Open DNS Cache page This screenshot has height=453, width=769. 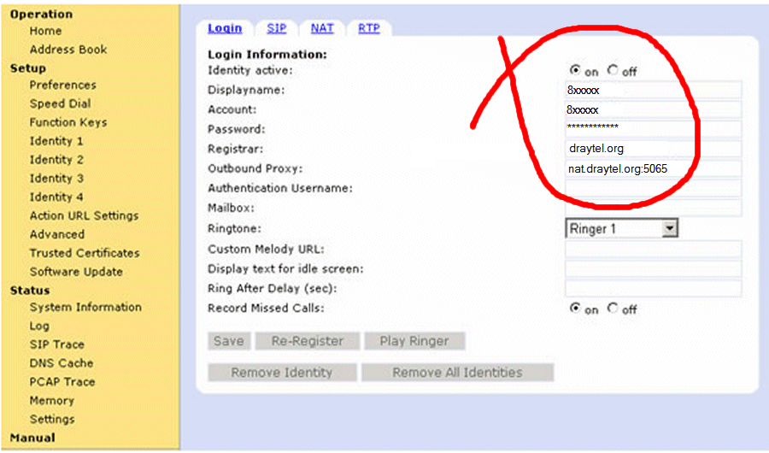click(x=62, y=363)
